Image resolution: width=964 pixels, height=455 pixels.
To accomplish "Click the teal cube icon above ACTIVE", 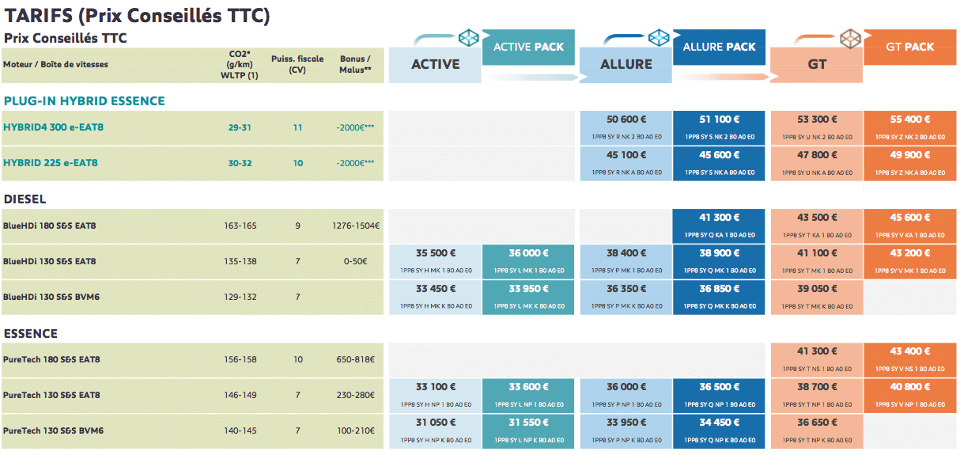I will [x=469, y=38].
